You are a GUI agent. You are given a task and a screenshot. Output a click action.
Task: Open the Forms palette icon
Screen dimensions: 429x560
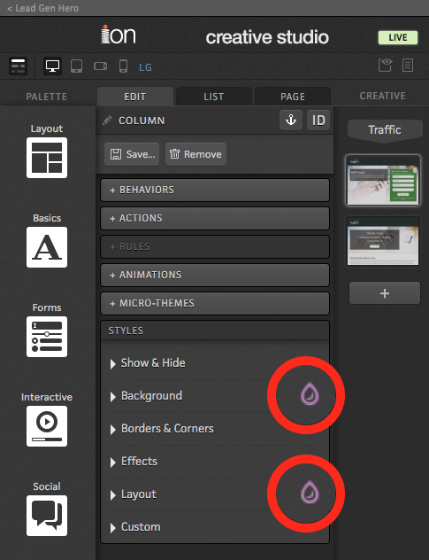47,337
